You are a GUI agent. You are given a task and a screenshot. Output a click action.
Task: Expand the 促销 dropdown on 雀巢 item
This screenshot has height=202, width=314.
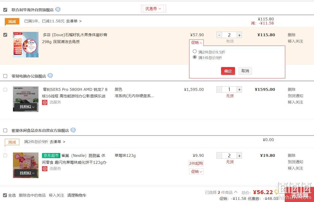coord(196,171)
